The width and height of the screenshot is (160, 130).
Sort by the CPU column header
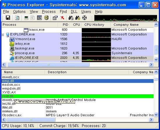click(76, 25)
